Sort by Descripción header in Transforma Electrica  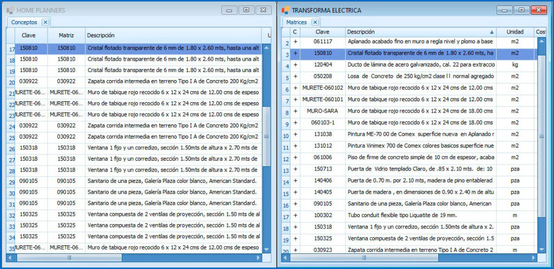click(421, 32)
